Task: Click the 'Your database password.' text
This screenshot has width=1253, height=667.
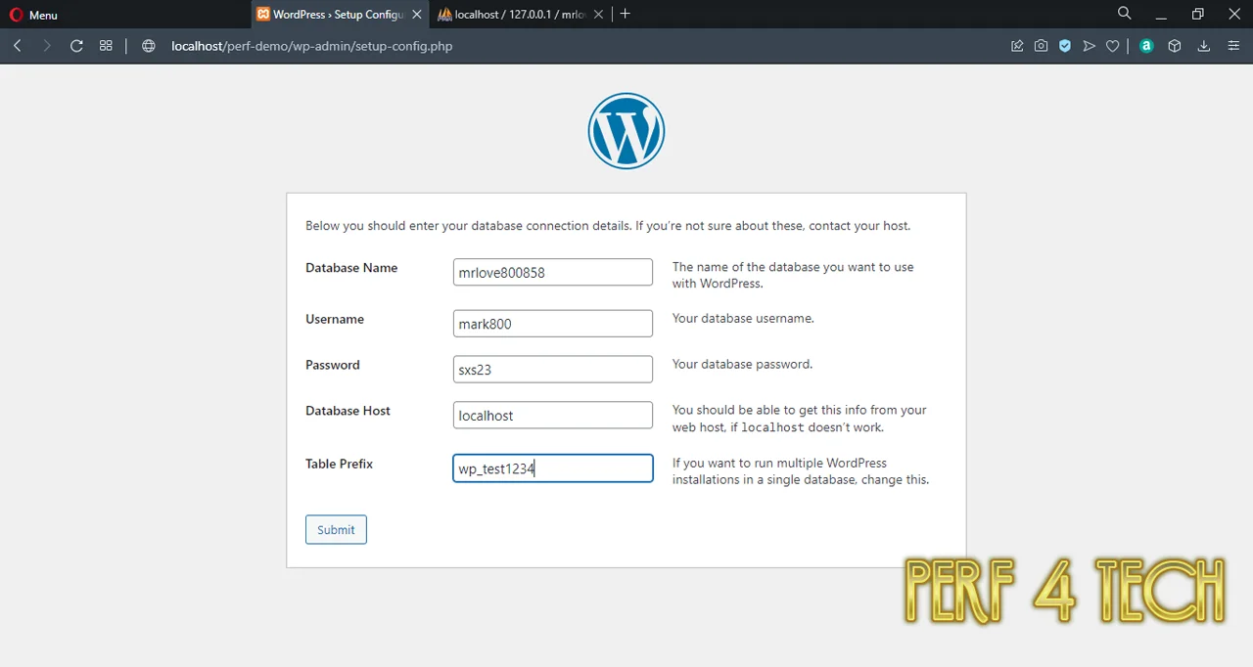Action: pos(742,364)
